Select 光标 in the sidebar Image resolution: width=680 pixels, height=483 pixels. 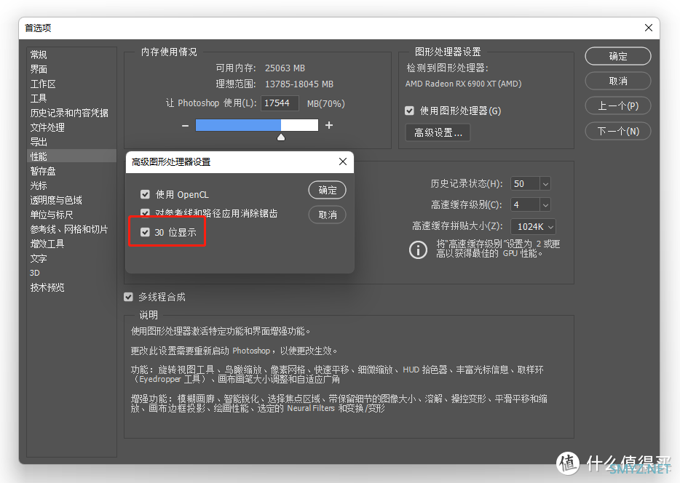39,185
